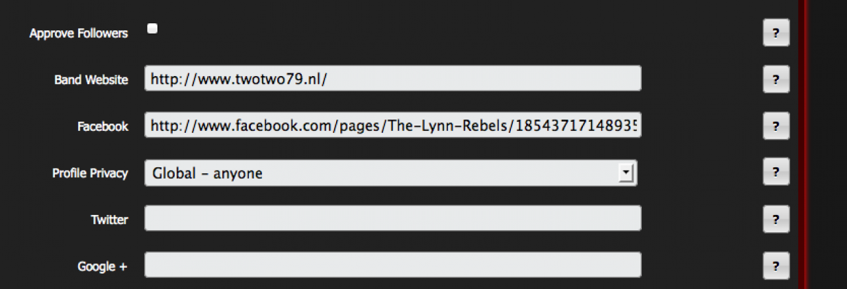Open the Profile Privacy help button

coord(776,172)
